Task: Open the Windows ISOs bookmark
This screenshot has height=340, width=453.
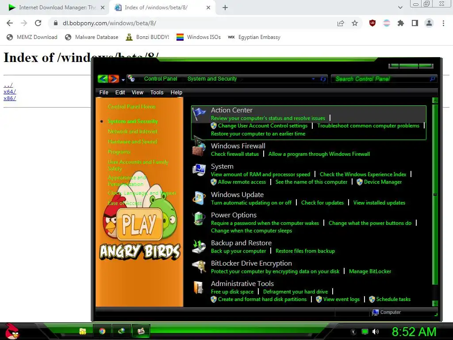Action: (x=199, y=37)
